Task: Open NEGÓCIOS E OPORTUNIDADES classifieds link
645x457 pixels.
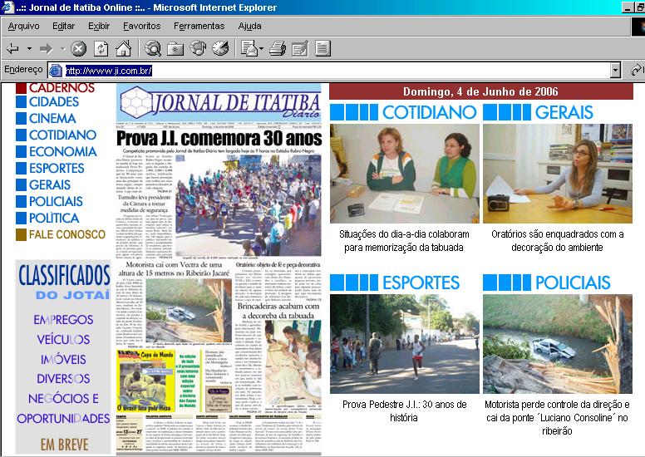Action: tap(63, 409)
